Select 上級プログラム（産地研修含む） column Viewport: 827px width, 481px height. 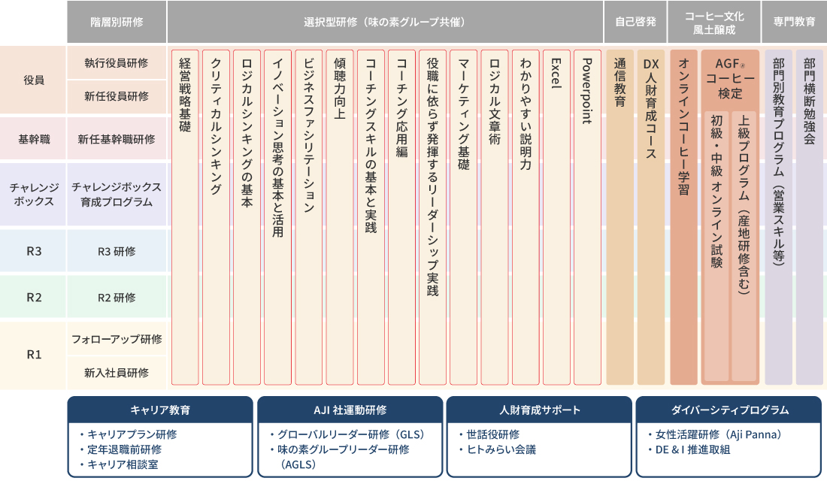point(744,246)
